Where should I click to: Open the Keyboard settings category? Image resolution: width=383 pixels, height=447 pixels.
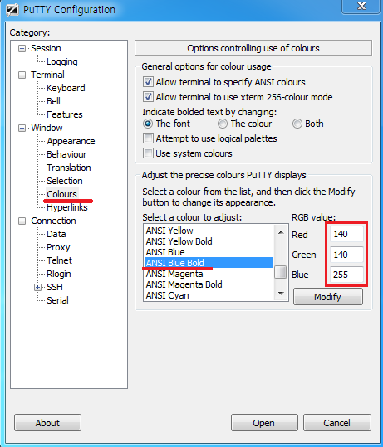click(66, 88)
